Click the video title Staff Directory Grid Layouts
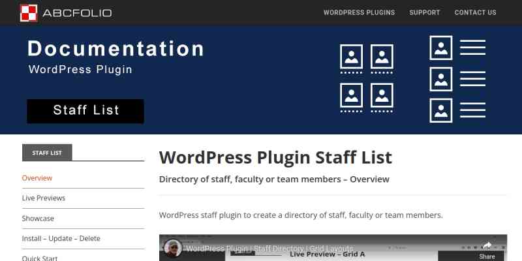The width and height of the screenshot is (522, 261). [x=269, y=249]
